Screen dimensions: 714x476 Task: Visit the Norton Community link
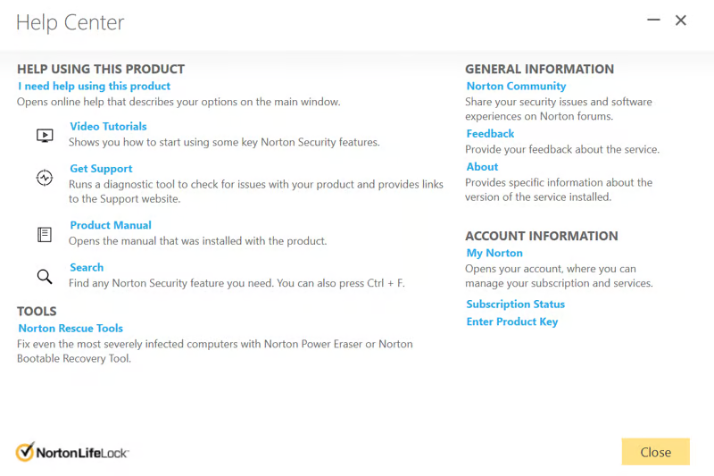[x=516, y=86]
